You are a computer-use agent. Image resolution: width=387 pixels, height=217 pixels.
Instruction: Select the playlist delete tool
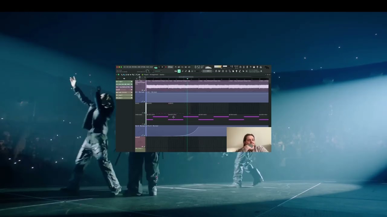tap(126, 75)
